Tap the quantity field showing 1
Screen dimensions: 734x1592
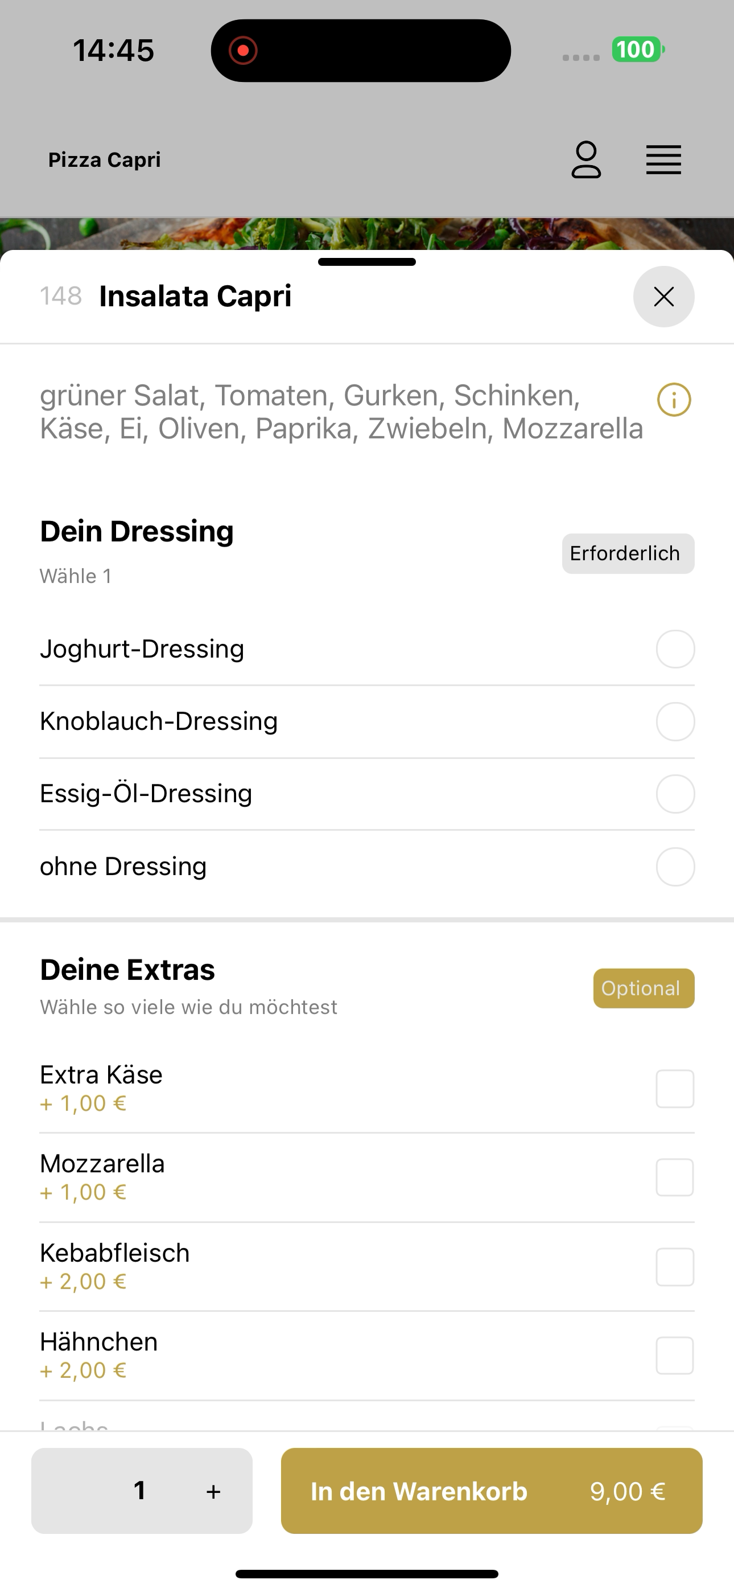[140, 1491]
